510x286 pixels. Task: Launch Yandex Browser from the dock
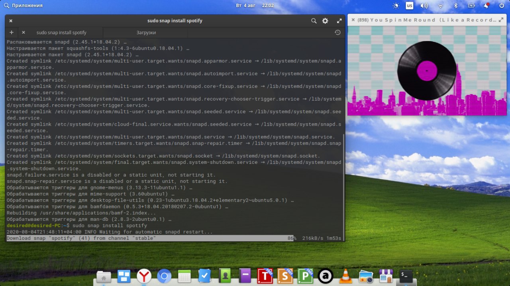tap(144, 276)
